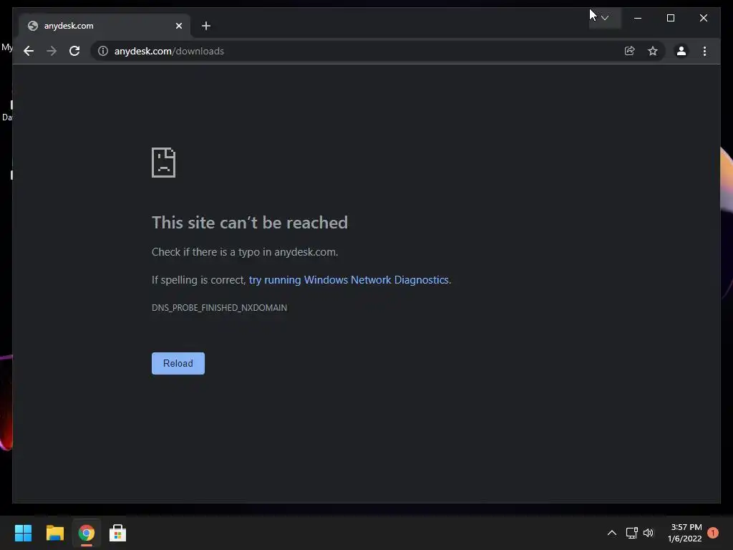Click the blue Reload button

tap(178, 363)
